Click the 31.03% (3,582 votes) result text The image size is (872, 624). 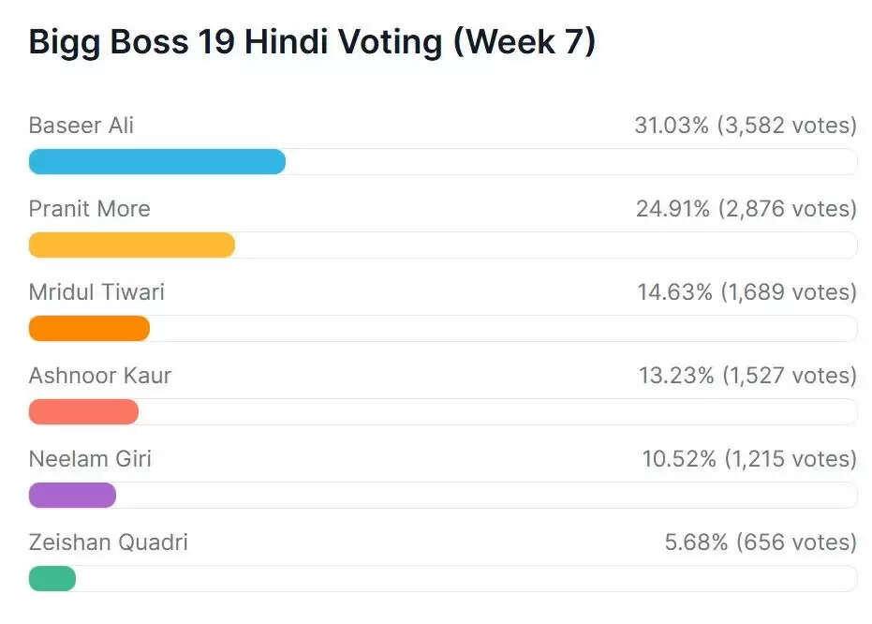click(x=746, y=126)
